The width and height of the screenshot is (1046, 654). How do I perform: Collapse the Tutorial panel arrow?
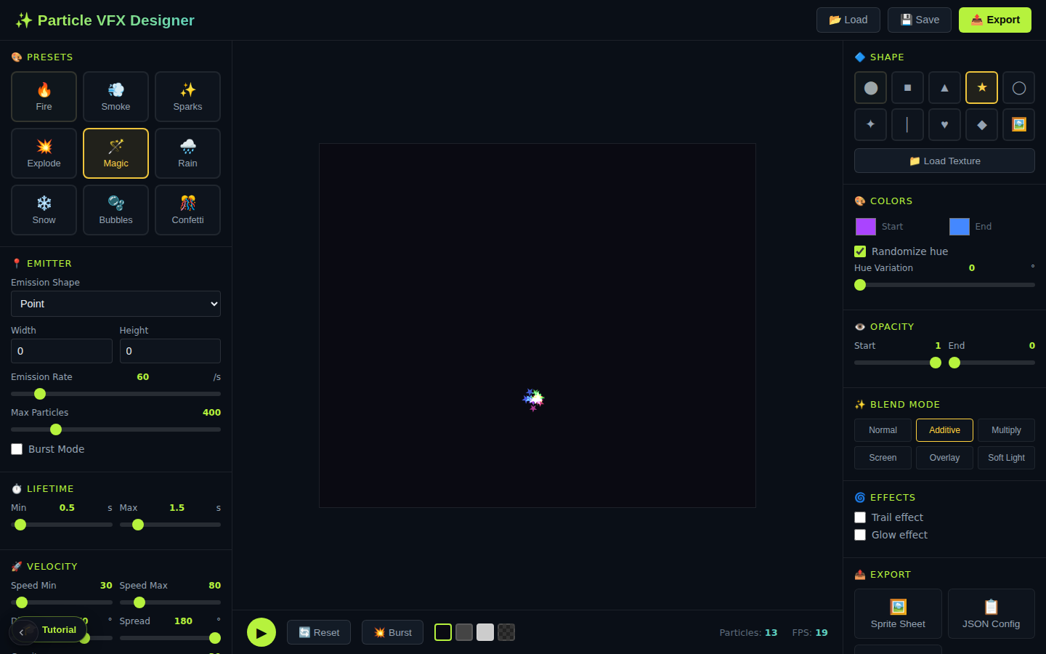pyautogui.click(x=22, y=632)
